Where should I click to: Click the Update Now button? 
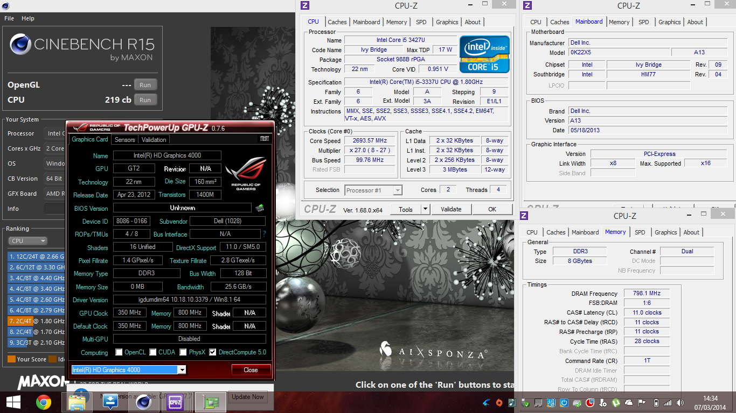[x=248, y=397]
